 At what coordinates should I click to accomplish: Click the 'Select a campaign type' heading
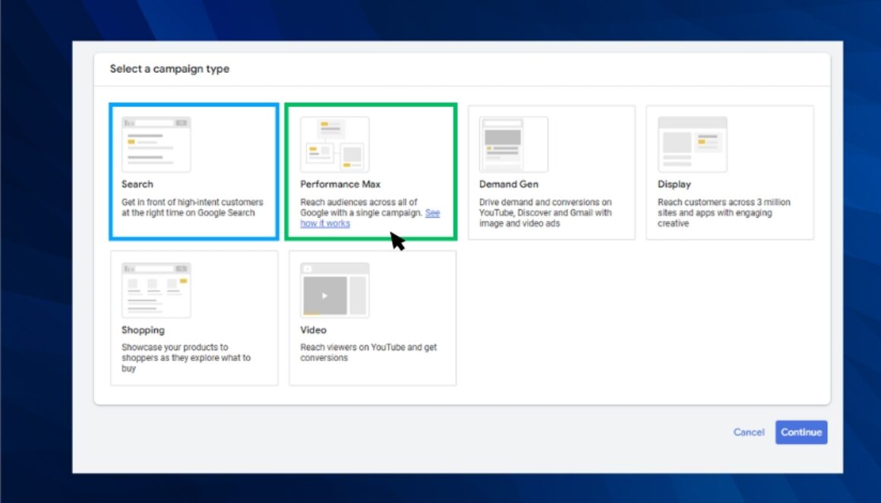[169, 69]
